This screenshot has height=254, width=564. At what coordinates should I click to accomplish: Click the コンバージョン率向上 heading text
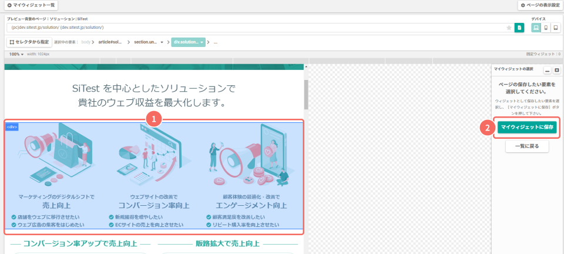click(154, 206)
